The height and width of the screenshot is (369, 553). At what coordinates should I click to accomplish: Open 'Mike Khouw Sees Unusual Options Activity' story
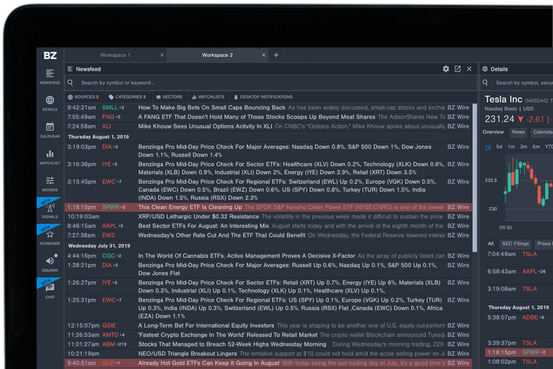tap(205, 126)
